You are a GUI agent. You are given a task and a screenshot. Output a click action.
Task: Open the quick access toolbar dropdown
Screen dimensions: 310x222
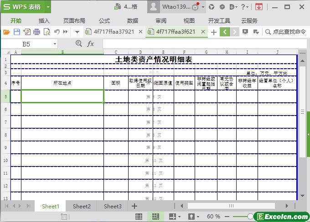pyautogui.click(x=77, y=32)
